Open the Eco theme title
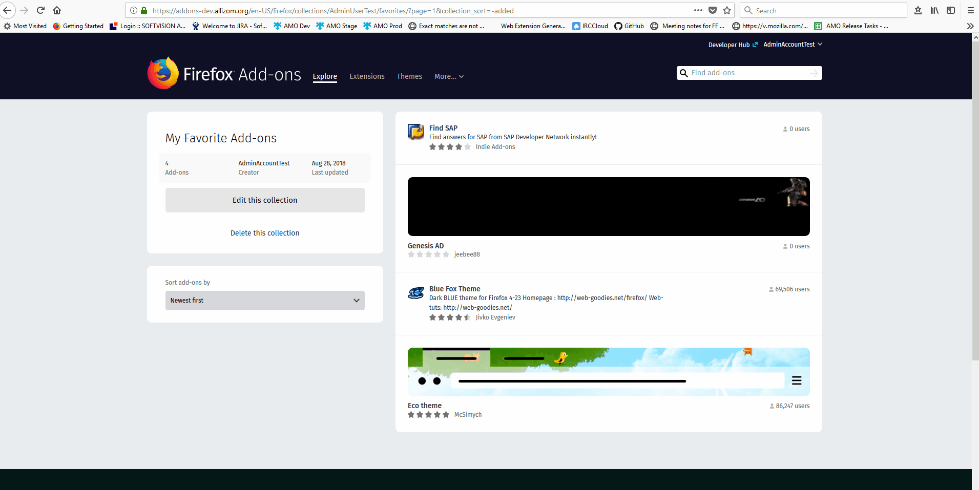 [424, 406]
